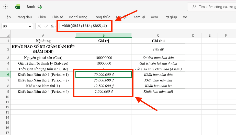
Task: Select row 1 header
Action: click(5, 41)
